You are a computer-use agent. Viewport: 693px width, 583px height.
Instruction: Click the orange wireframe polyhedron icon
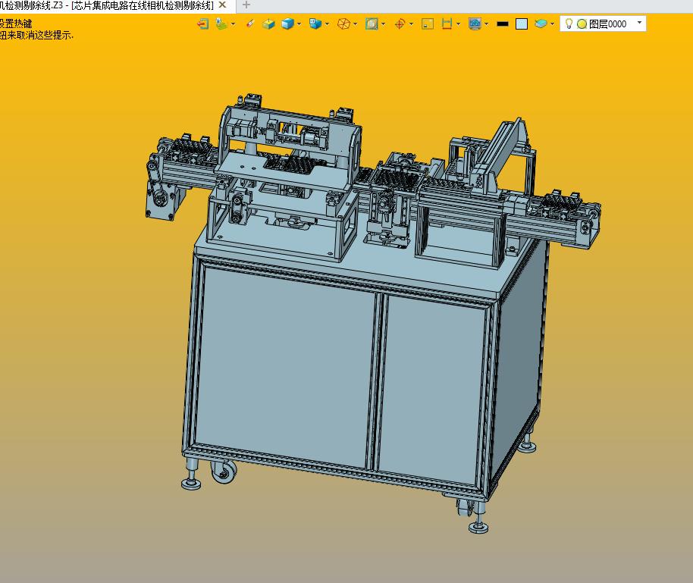point(343,24)
